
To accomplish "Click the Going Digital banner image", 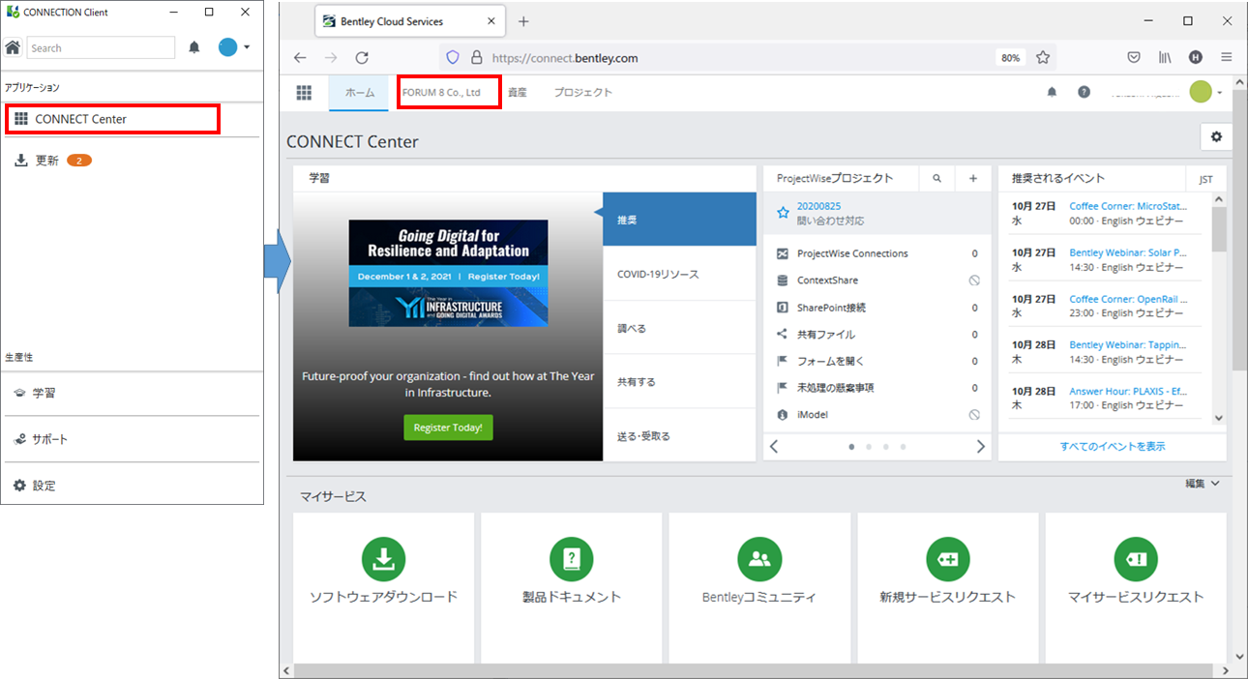I will tap(448, 273).
